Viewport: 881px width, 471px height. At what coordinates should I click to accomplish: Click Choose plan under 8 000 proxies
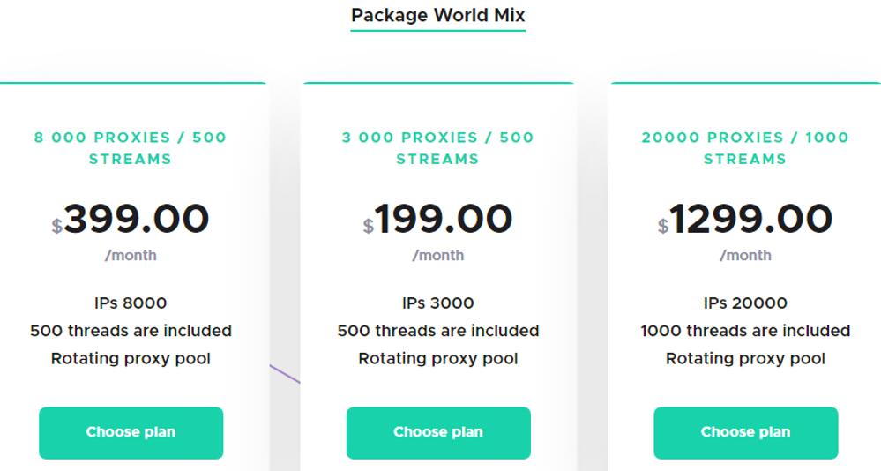pyautogui.click(x=131, y=432)
